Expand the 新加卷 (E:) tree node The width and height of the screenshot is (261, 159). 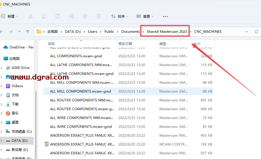1,150
